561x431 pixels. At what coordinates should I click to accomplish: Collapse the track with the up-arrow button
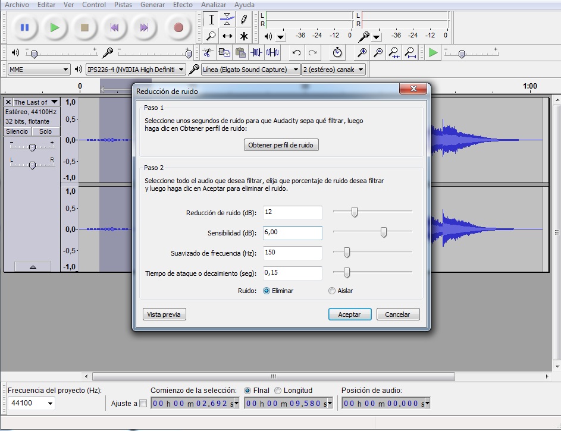point(33,266)
